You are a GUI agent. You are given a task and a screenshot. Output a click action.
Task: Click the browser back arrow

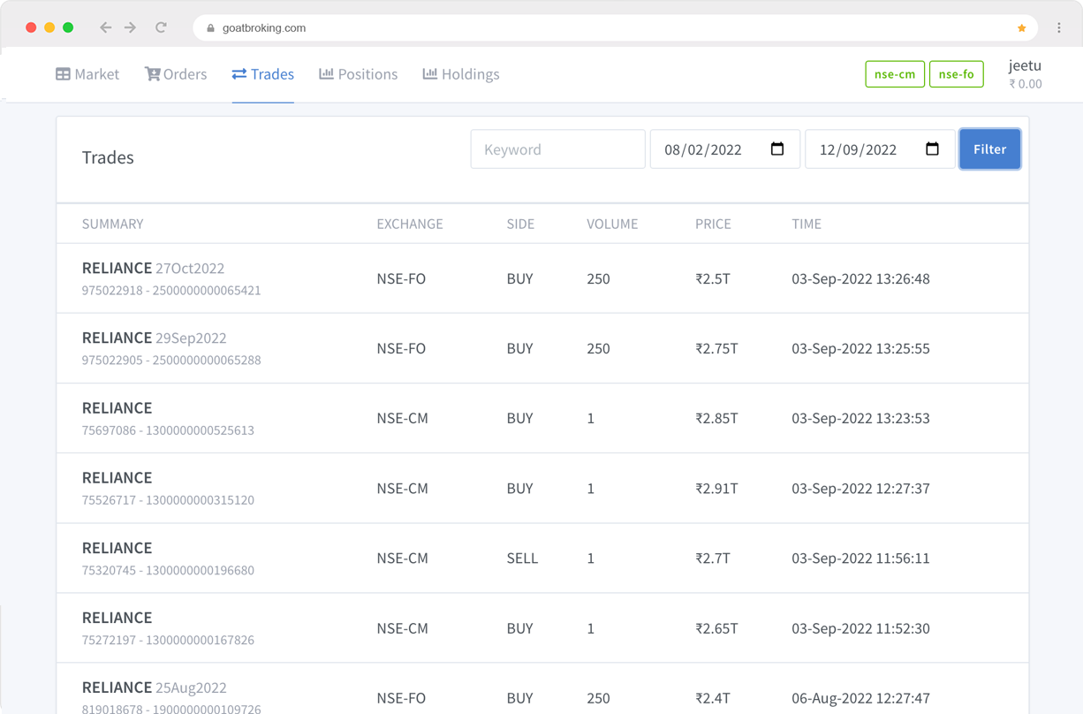tap(106, 28)
